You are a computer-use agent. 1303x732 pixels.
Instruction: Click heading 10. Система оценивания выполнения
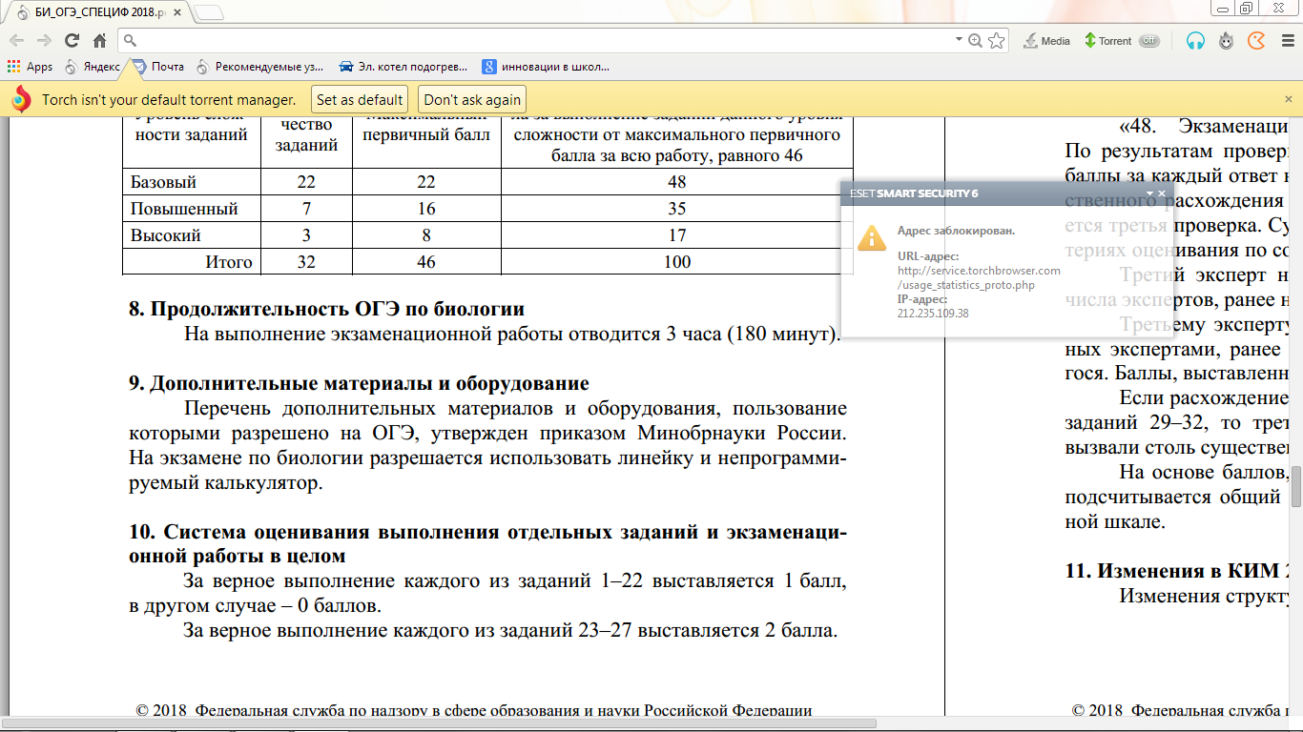pos(487,543)
